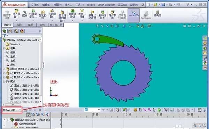
Task: Open Bill of Materials (材料明细表) tool
Action: coord(102,15)
